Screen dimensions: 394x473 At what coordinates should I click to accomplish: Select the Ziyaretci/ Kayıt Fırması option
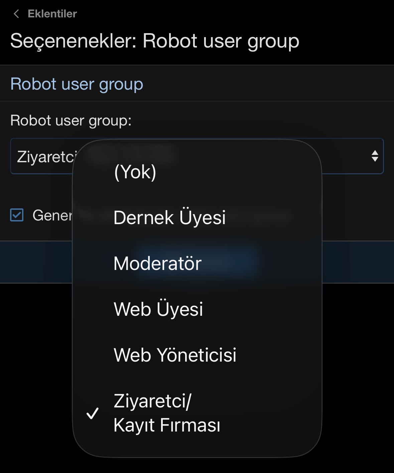coord(167,413)
